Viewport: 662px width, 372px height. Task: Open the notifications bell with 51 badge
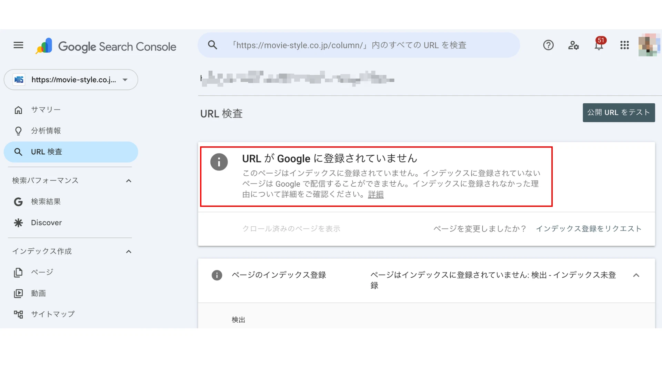(x=599, y=44)
